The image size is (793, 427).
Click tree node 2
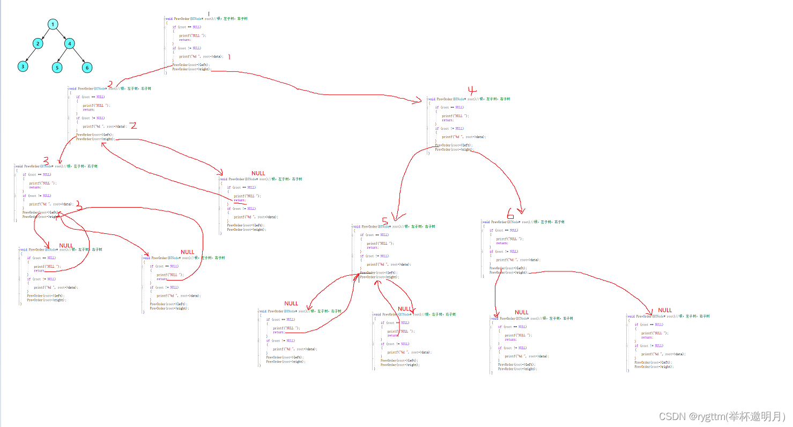click(37, 43)
